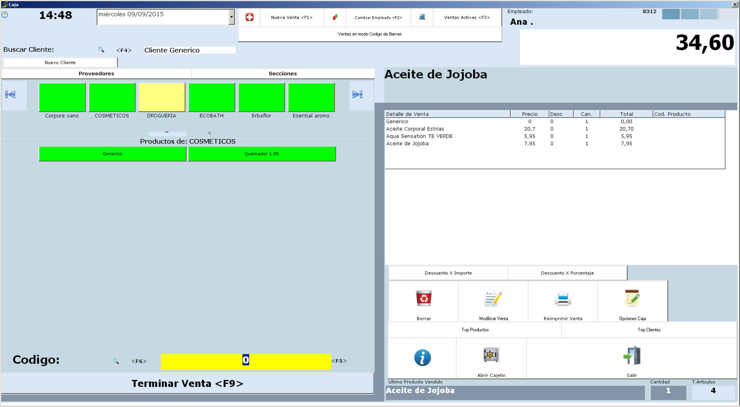
Task: Click the Nuevo Cliente button
Action: (x=60, y=62)
